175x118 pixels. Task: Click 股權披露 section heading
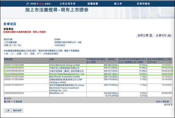coord(10,24)
